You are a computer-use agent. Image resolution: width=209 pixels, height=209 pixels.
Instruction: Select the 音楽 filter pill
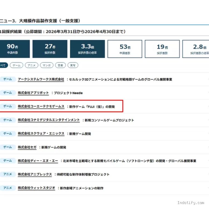click(60, 65)
